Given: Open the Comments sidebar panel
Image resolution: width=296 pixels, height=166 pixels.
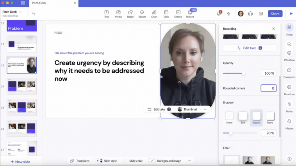Looking at the screenshot, I should pyautogui.click(x=289, y=73).
